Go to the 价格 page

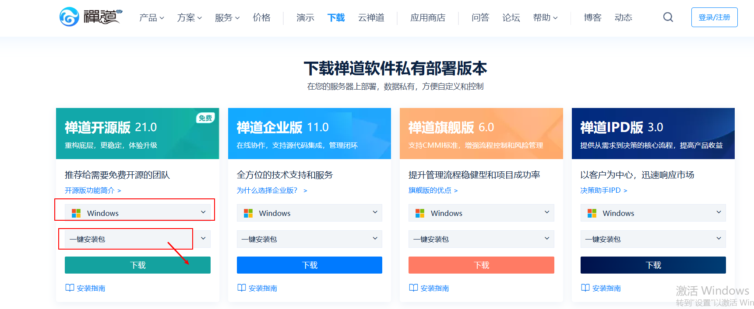(x=261, y=17)
